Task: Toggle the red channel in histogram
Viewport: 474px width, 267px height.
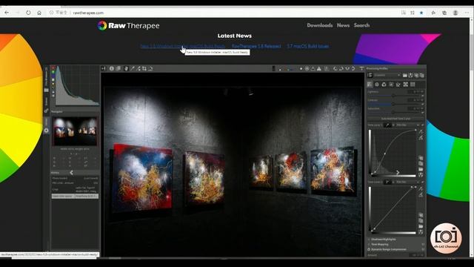Action: pos(53,68)
